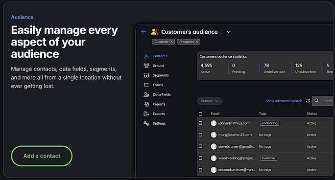Screen dimensions: 335x180
Task: Click the 0 Pending statistic
Action: coord(239,68)
